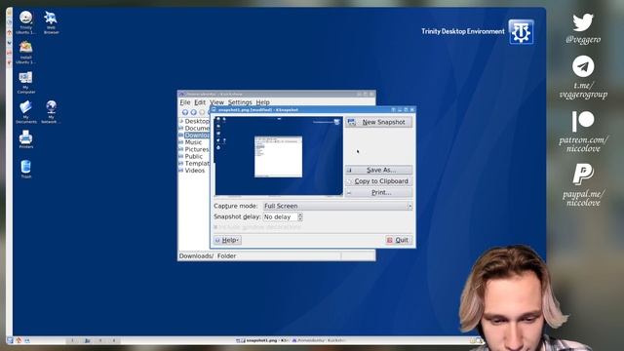The height and width of the screenshot is (351, 624).
Task: Click Konqueror's Forward toolbar arrow
Action: 193,113
